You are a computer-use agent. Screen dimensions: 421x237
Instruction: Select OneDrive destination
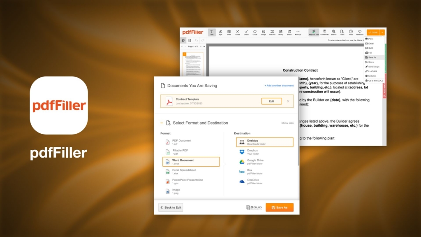(265, 181)
